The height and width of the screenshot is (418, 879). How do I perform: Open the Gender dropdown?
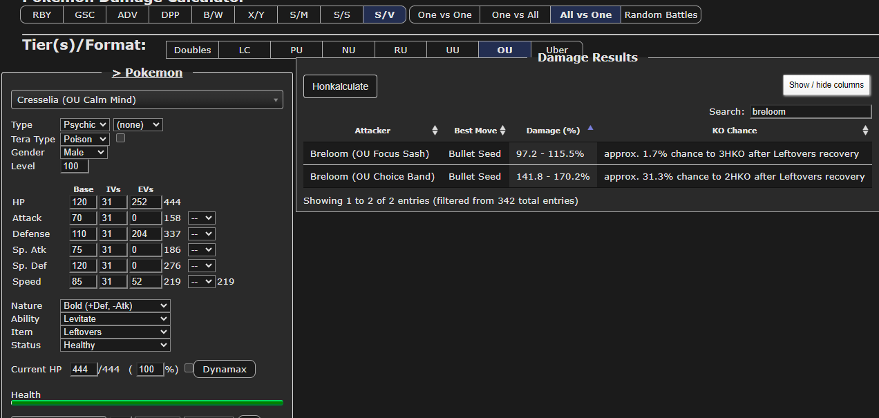point(84,152)
